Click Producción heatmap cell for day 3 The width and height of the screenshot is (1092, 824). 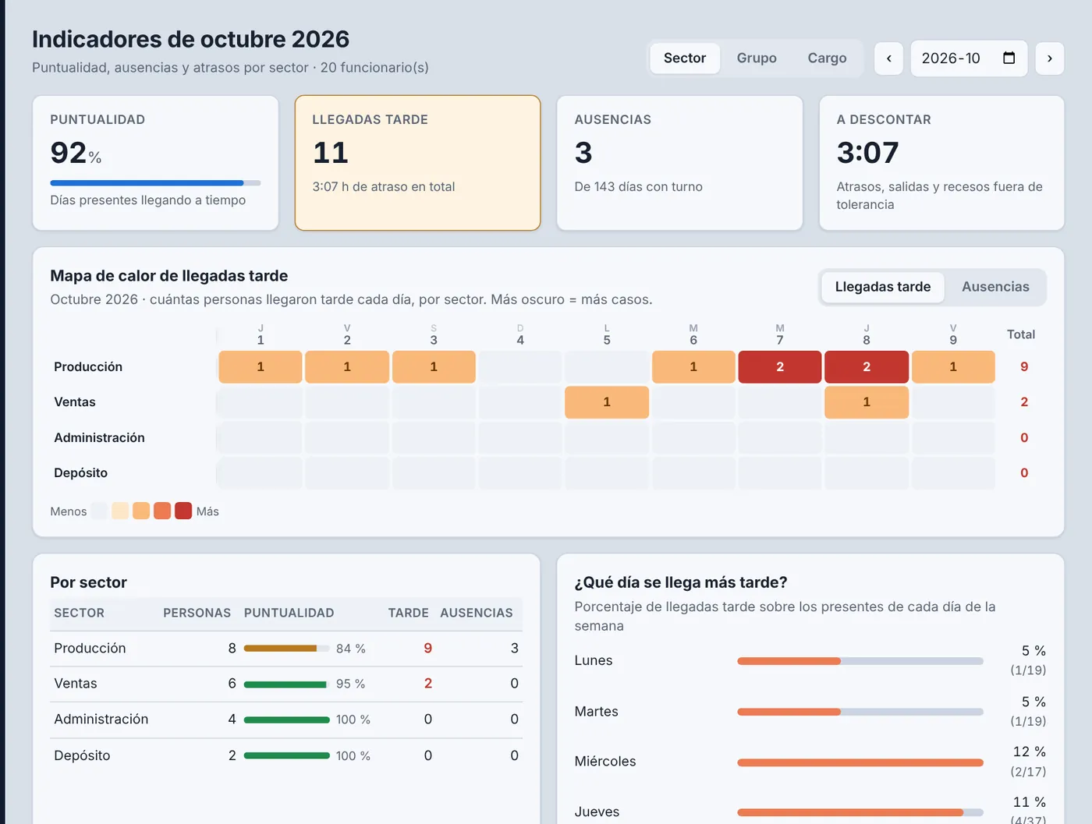(x=434, y=366)
